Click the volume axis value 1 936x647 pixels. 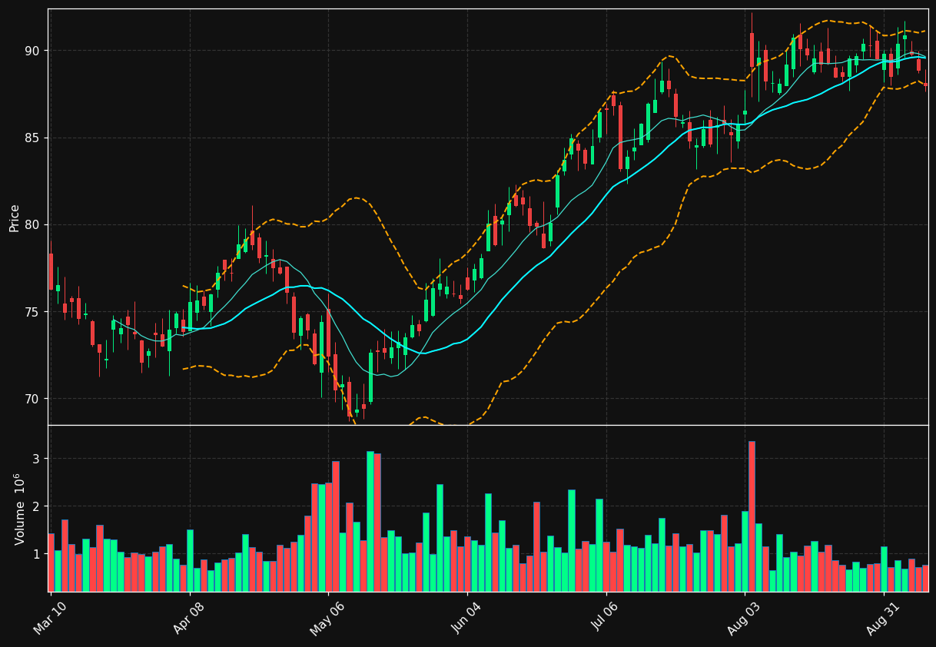click(35, 554)
